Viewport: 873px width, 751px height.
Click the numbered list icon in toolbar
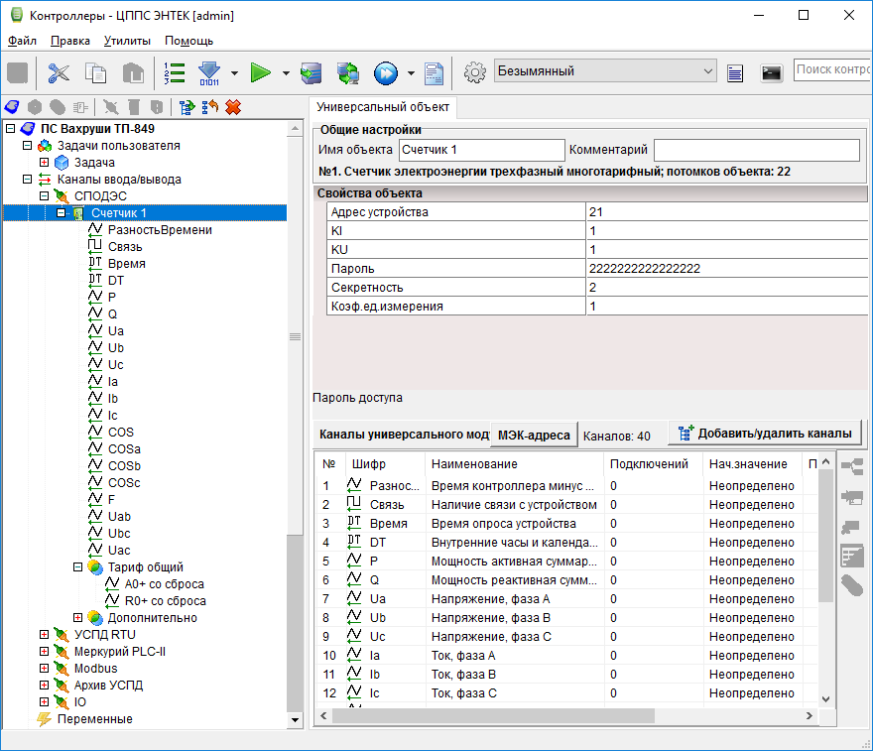tap(175, 72)
